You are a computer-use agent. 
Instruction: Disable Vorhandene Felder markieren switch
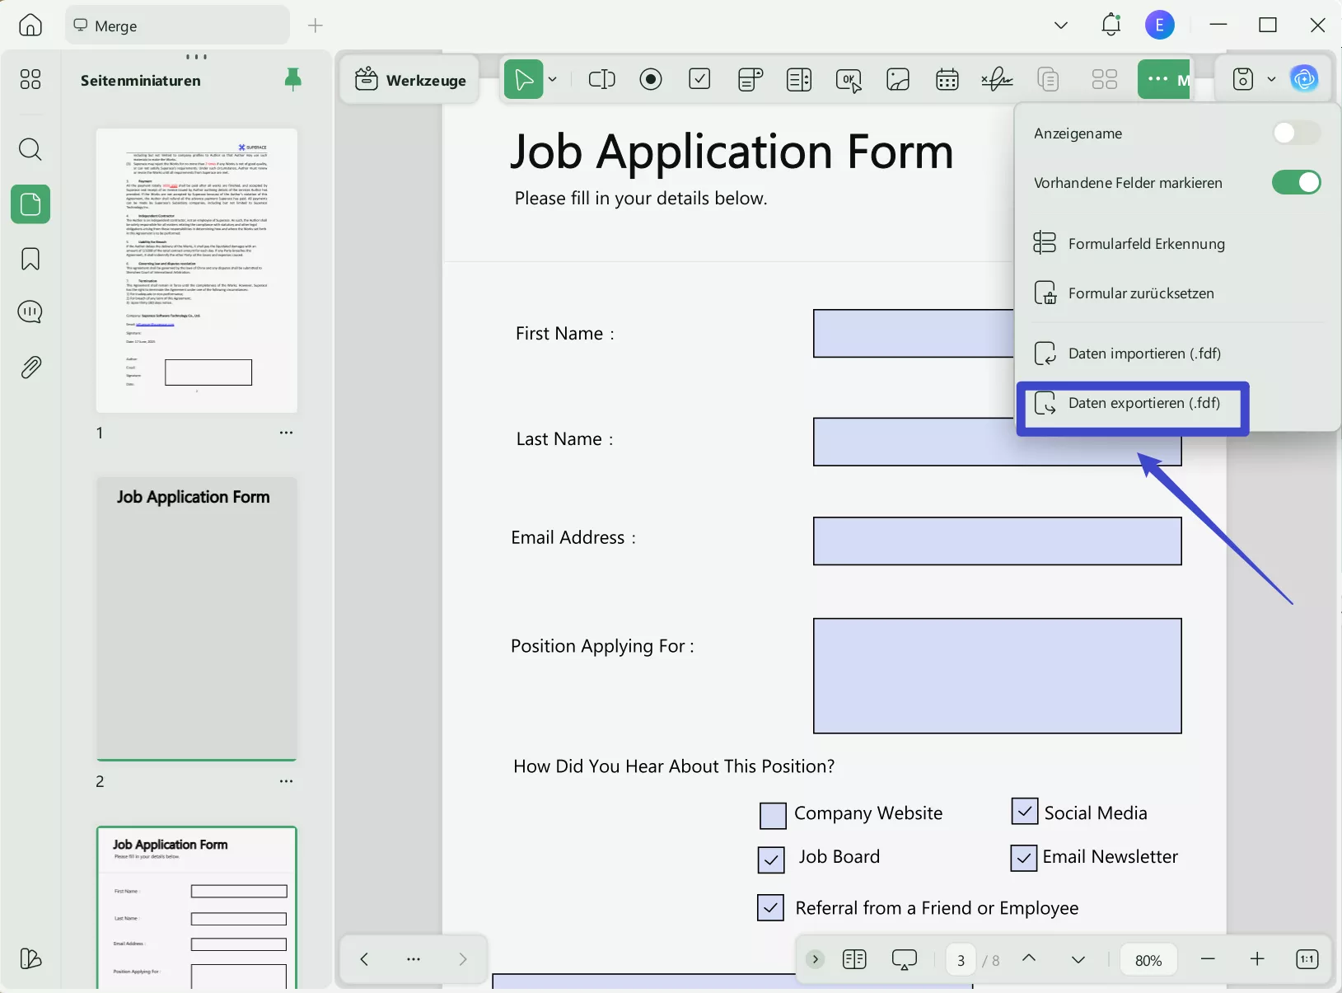coord(1296,183)
